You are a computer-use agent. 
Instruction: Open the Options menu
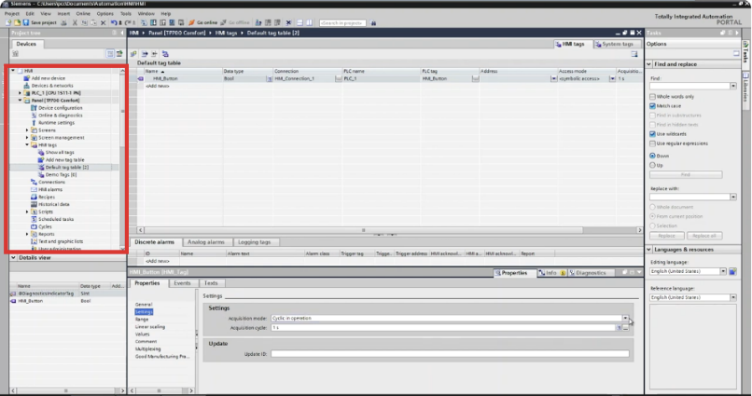point(104,14)
